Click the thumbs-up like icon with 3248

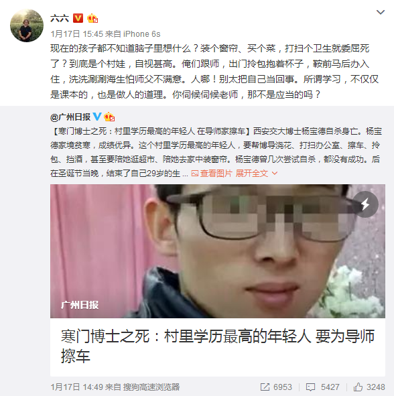click(358, 387)
